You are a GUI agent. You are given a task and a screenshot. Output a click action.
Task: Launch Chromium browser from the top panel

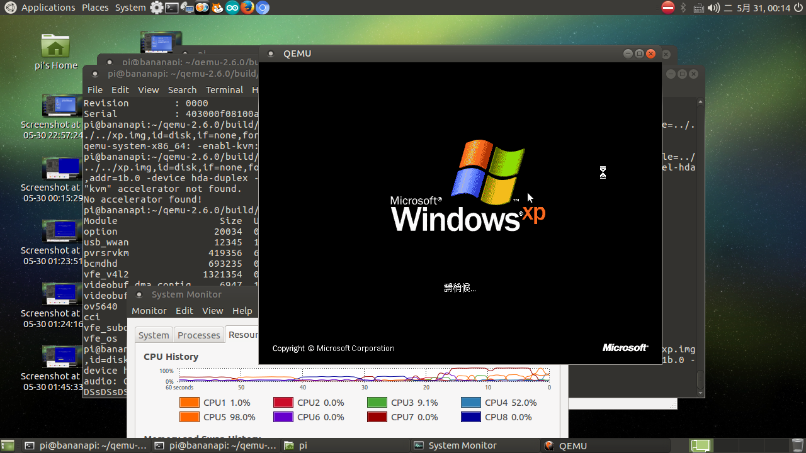pyautogui.click(x=263, y=8)
